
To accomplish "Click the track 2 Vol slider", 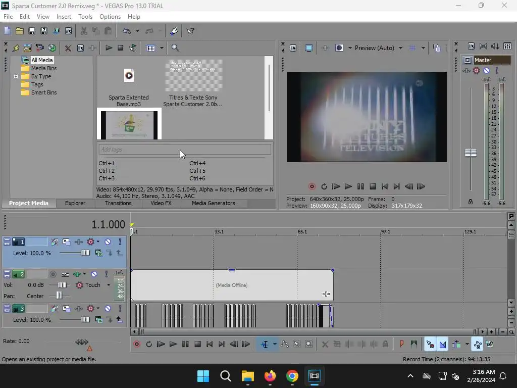I will 62,285.
